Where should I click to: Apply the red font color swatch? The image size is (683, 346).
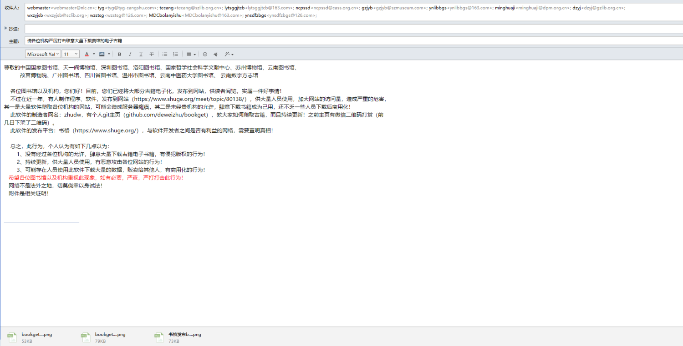click(87, 54)
